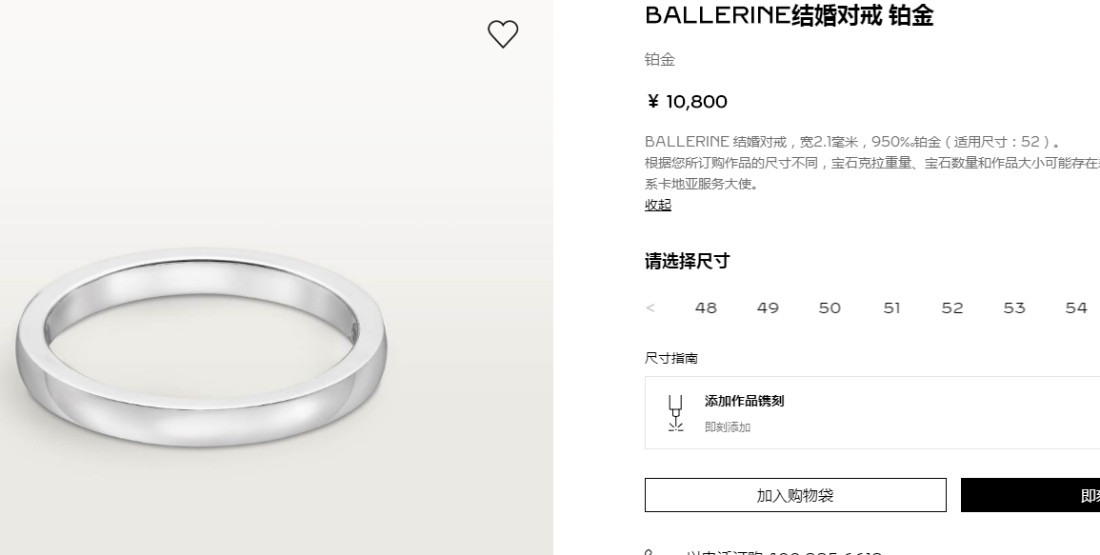The width and height of the screenshot is (1100, 555).
Task: Collapse description with 收起 link
Action: click(x=658, y=205)
